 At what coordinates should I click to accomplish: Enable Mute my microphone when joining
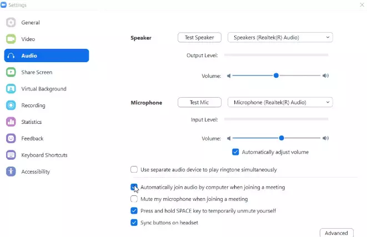tap(134, 199)
